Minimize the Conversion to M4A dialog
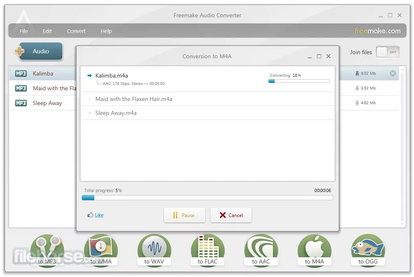 click(x=310, y=56)
